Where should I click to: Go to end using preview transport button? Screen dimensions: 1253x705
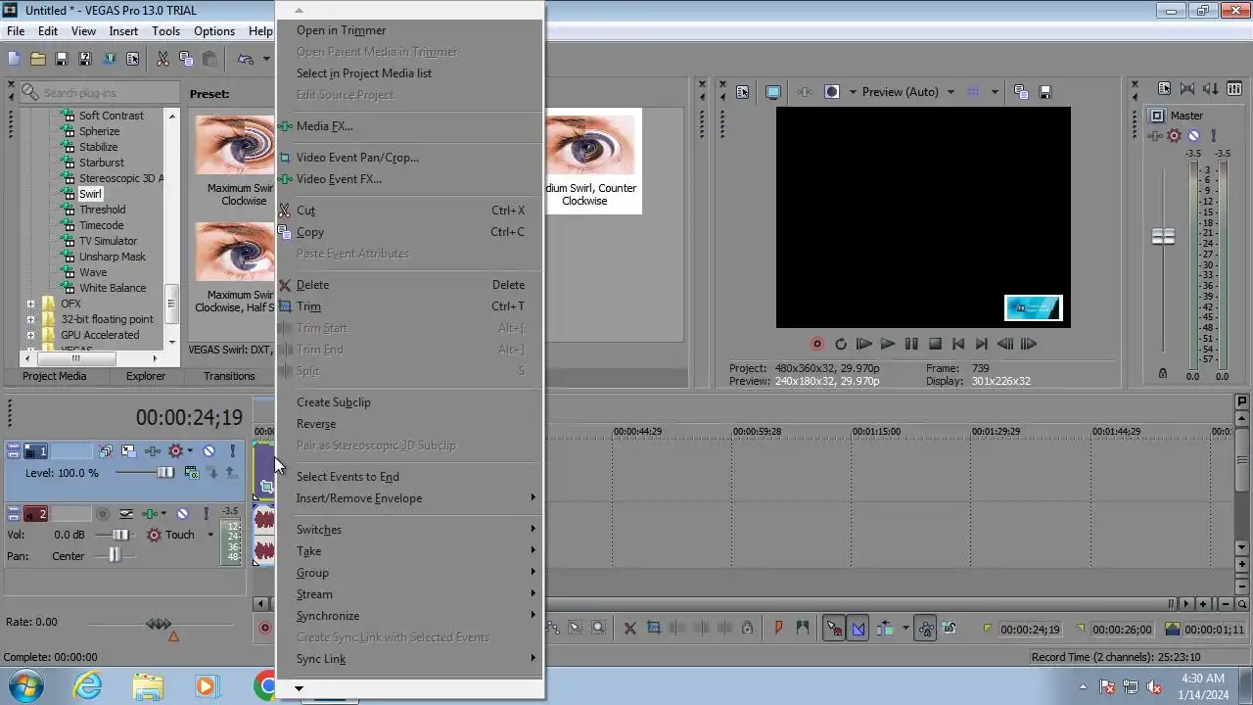coord(982,344)
